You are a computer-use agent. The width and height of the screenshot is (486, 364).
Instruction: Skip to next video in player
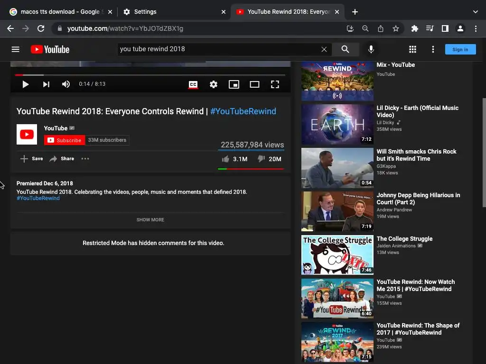(x=46, y=84)
